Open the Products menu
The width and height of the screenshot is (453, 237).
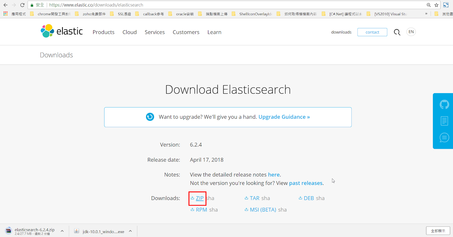104,32
